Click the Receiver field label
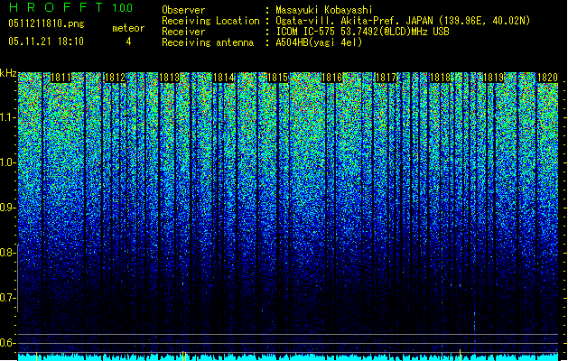The height and width of the screenshot is (361, 568). tap(183, 32)
